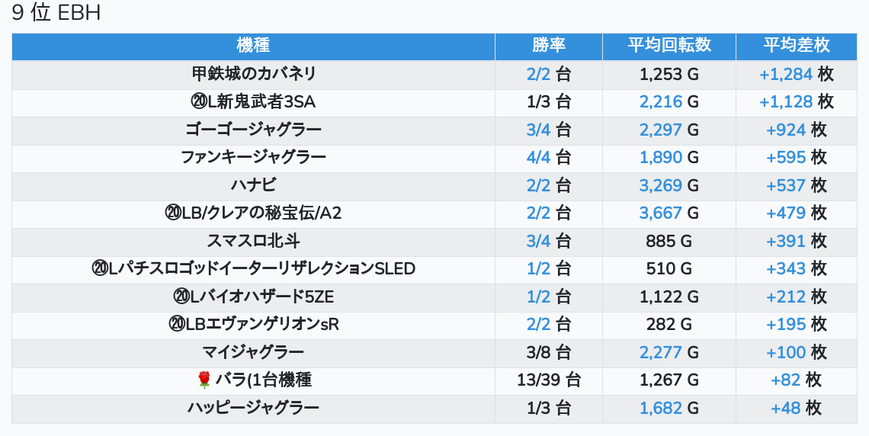
Task: Click ファンキージャグラー in the table
Action: [253, 158]
